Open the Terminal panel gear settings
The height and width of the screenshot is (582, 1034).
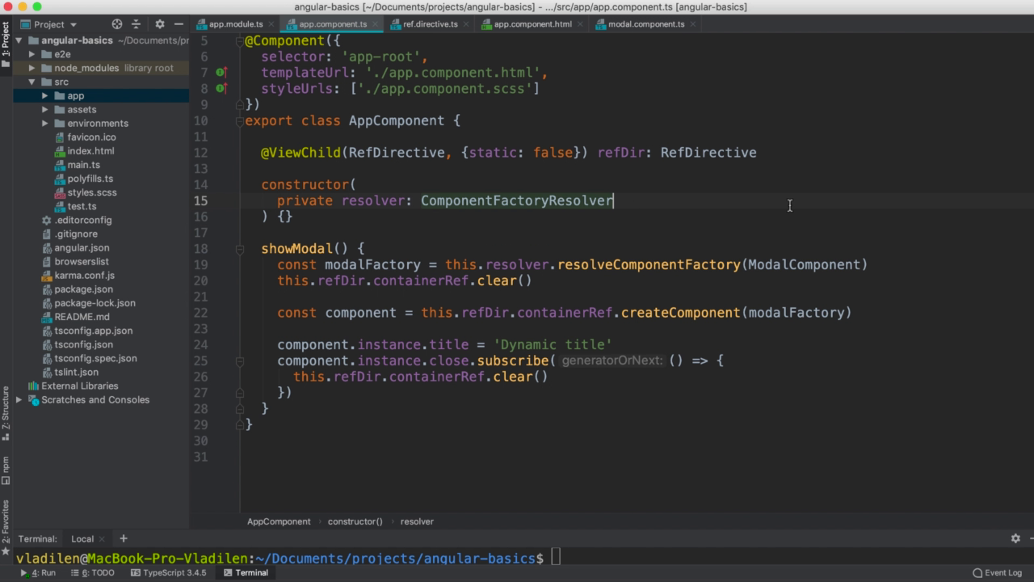pyautogui.click(x=1015, y=538)
